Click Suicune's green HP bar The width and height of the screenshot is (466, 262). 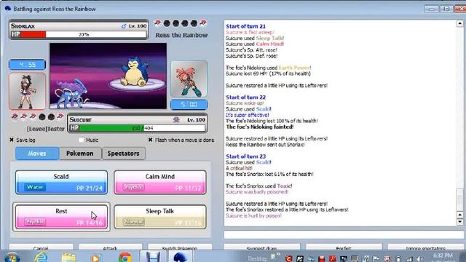click(x=111, y=128)
